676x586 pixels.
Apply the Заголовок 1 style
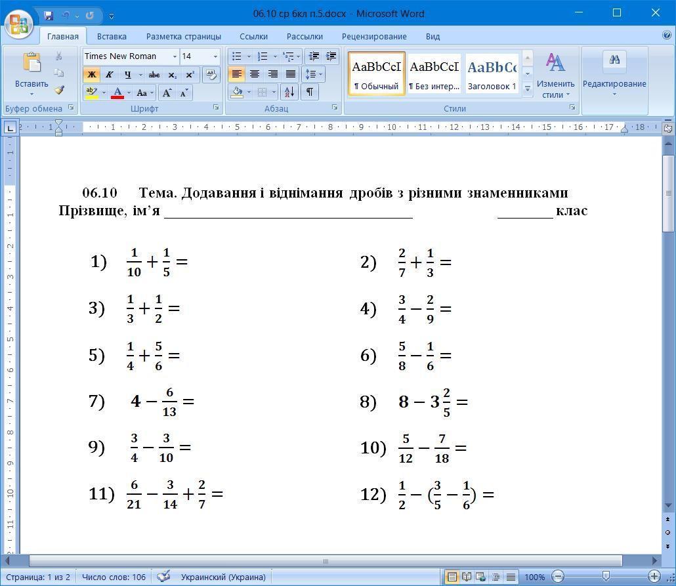492,73
